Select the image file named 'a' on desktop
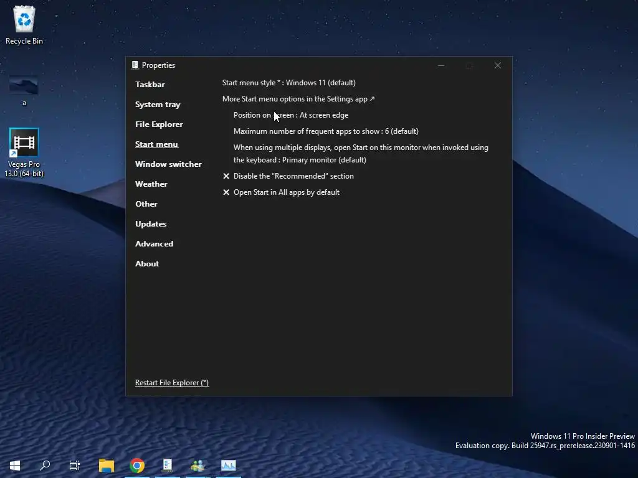Screen dimensions: 638x478 [x=24, y=91]
